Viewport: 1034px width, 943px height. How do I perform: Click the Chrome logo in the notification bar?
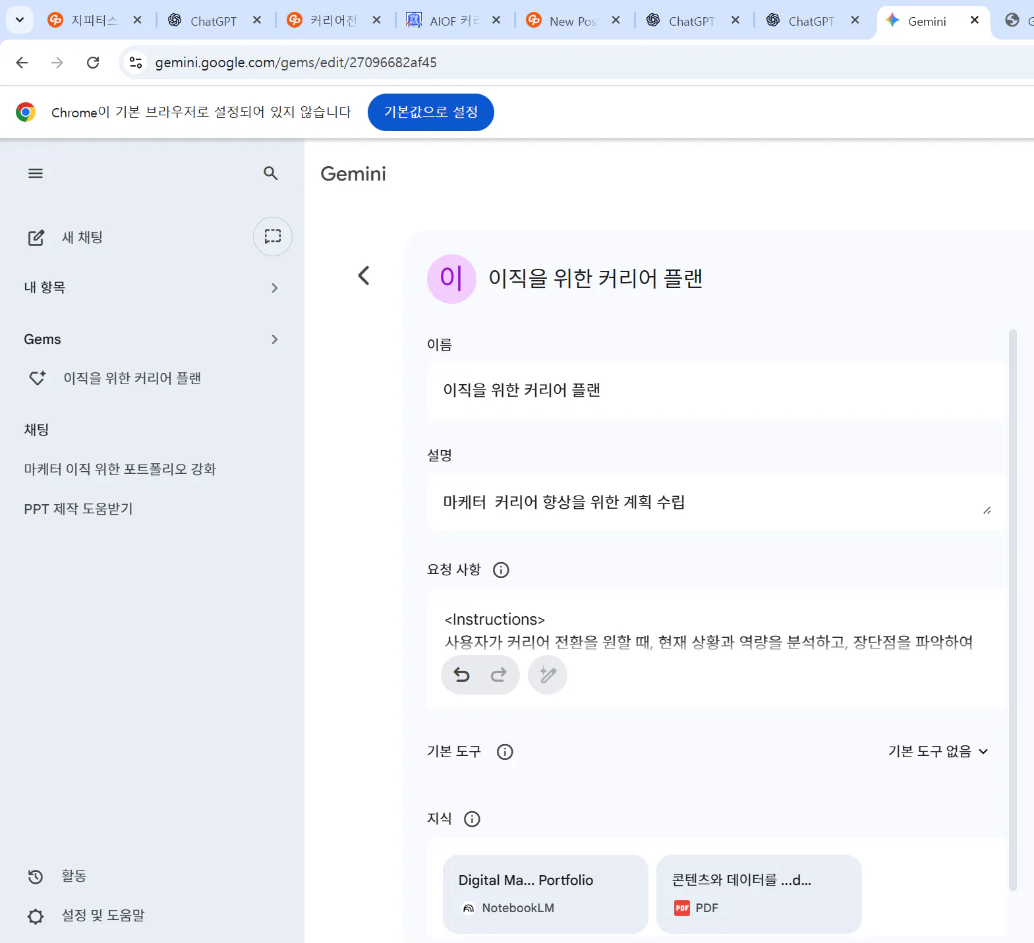(26, 113)
